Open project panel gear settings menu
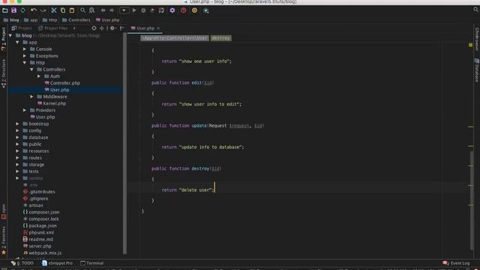Screen dimensions: 480x270 point(112,28)
